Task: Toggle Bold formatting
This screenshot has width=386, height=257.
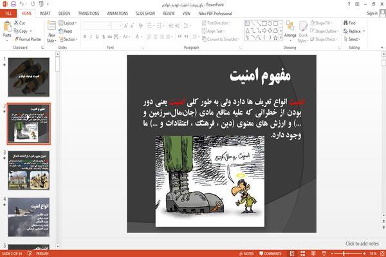Action: pyautogui.click(x=85, y=37)
